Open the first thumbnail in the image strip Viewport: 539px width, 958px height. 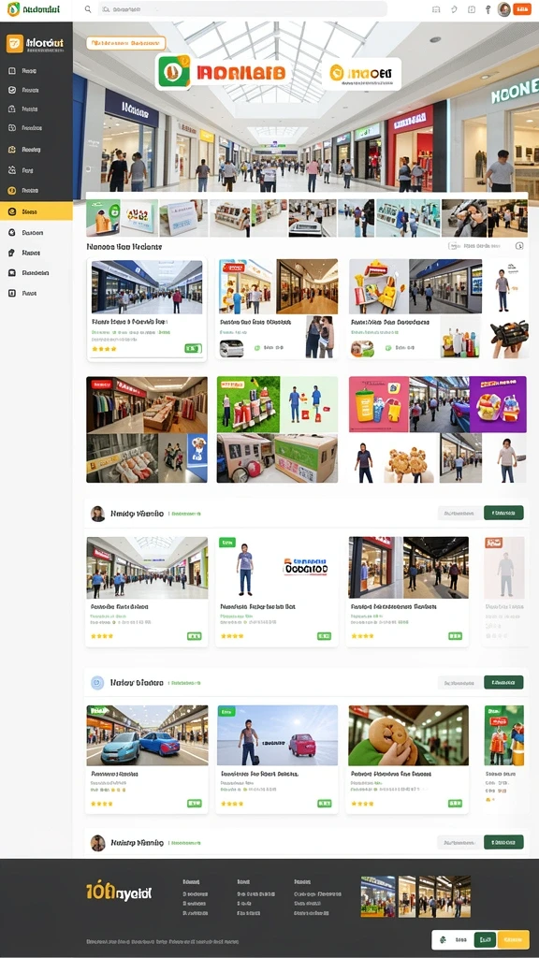[x=104, y=218]
